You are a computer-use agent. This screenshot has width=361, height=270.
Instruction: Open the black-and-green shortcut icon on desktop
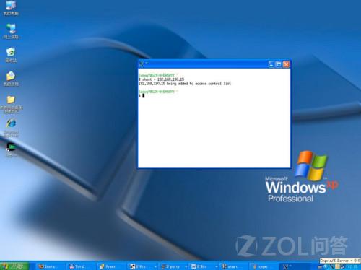click(x=11, y=149)
